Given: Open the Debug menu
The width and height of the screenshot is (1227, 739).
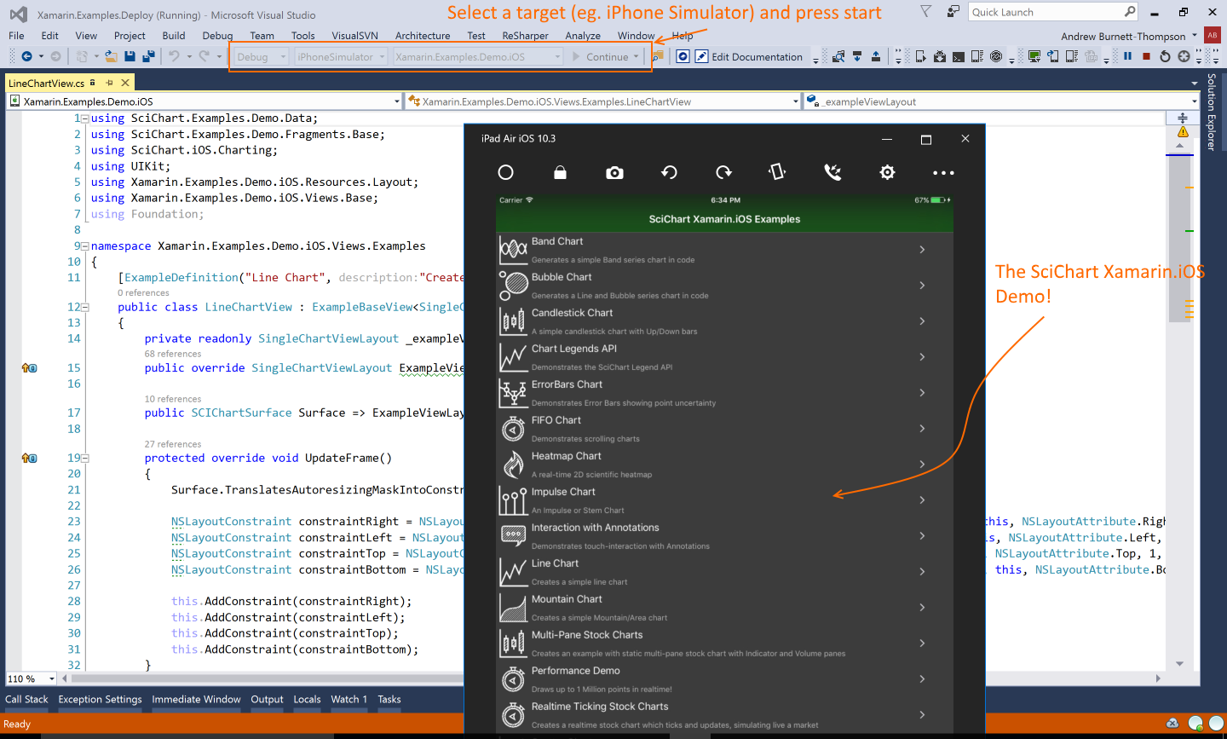Looking at the screenshot, I should tap(217, 36).
